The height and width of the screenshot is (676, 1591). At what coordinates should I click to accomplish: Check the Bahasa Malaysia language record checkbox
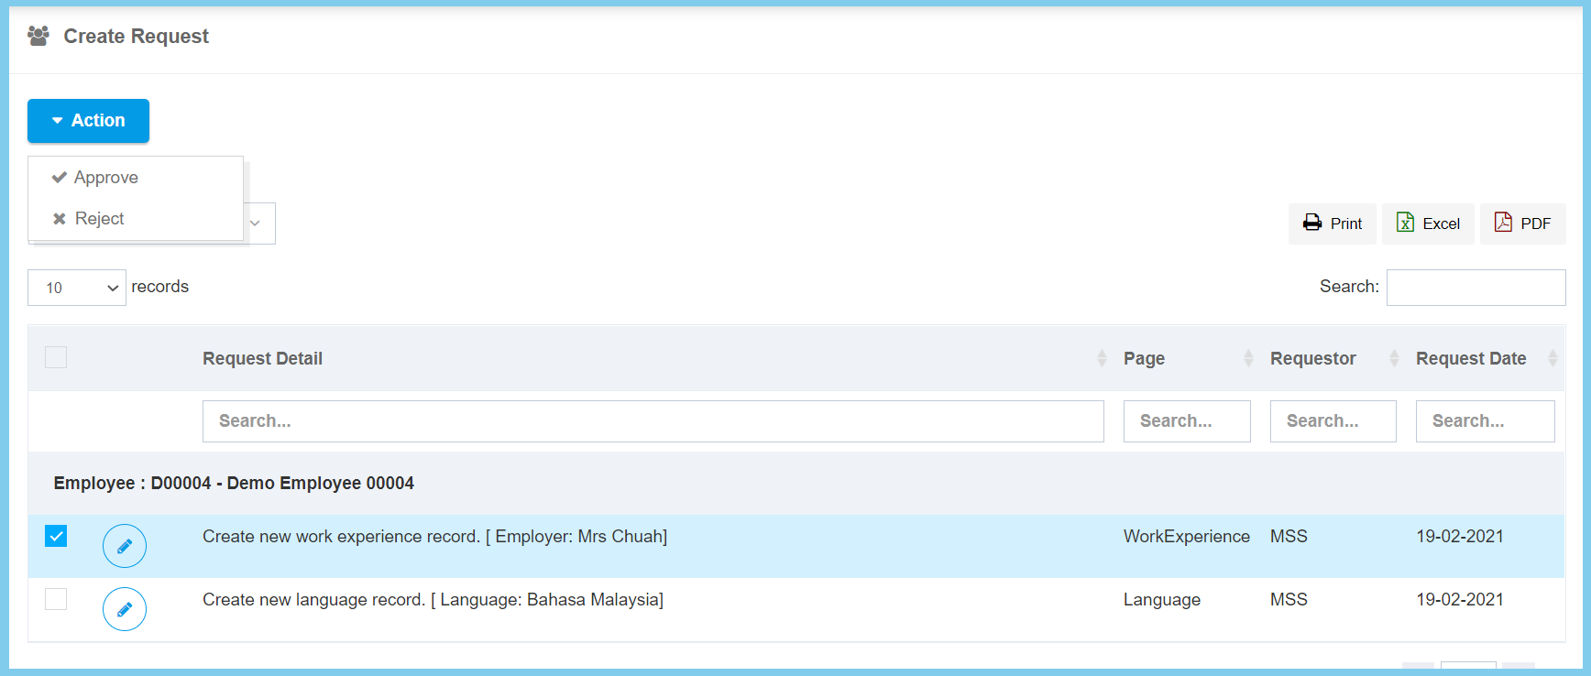[56, 599]
